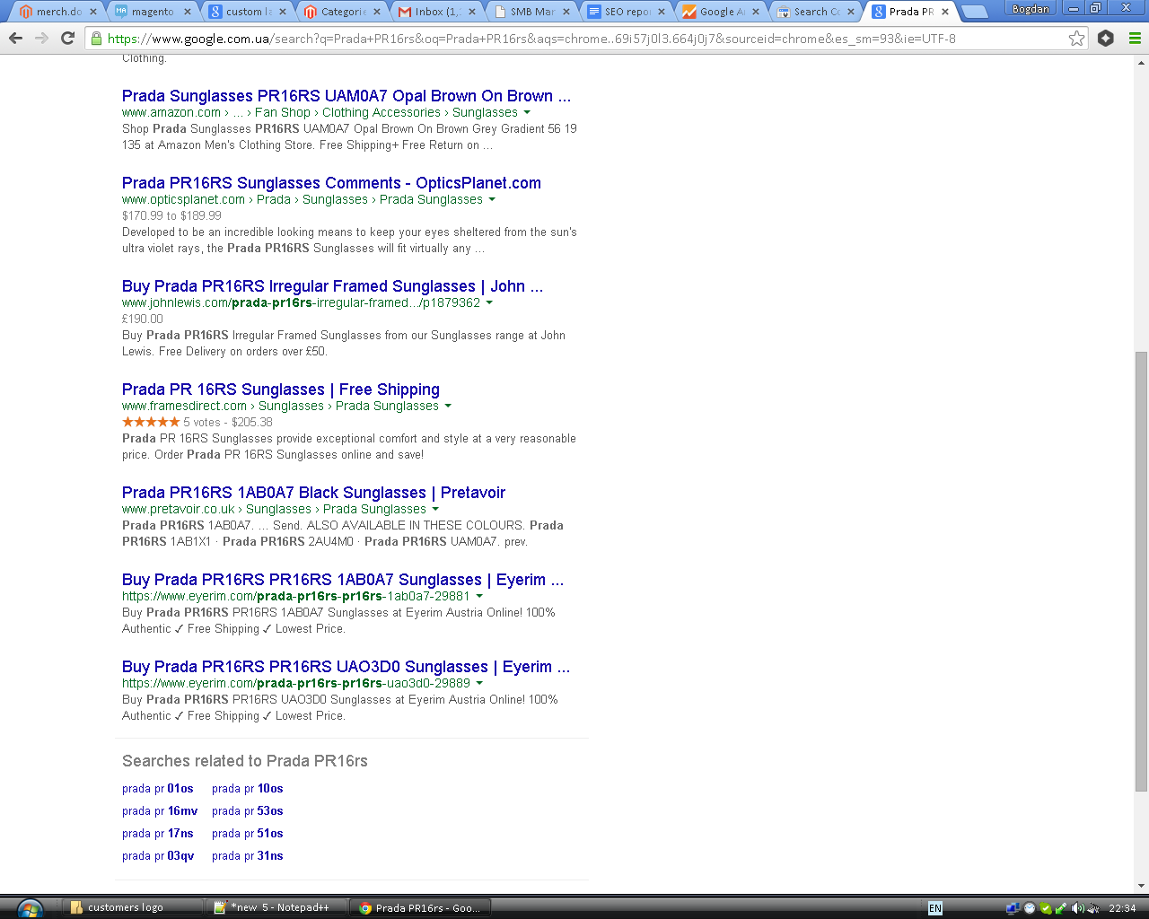Open 'customers logo' folder from taskbar
This screenshot has width=1149, height=919.
133,908
